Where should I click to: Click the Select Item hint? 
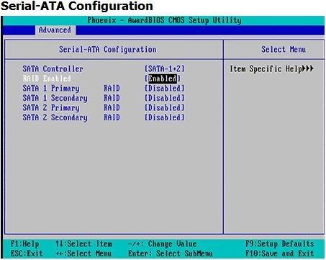point(83,244)
